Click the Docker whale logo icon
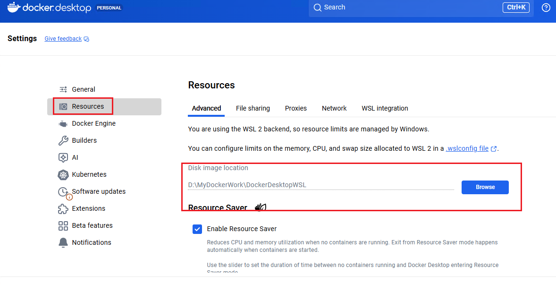The width and height of the screenshot is (556, 293). point(14,7)
